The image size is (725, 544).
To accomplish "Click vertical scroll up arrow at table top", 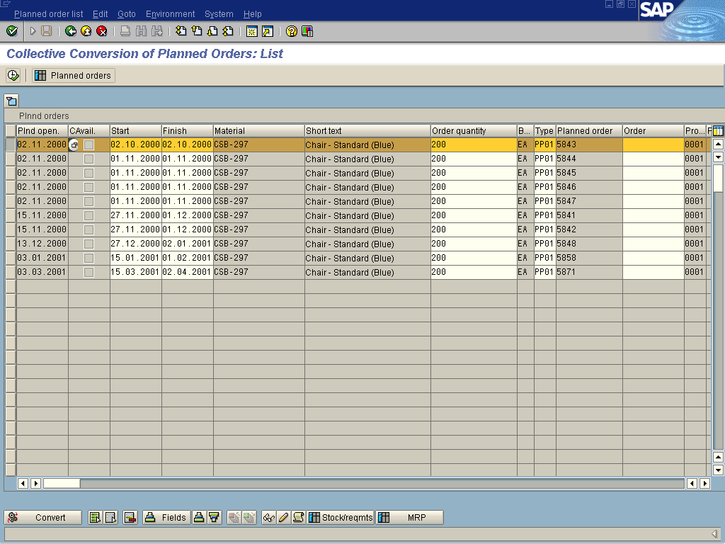I will click(x=718, y=144).
